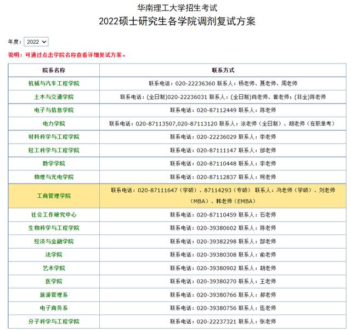This screenshot has width=351, height=331.
Task: Select contact text with phone 020-22236031
Action: click(x=223, y=97)
